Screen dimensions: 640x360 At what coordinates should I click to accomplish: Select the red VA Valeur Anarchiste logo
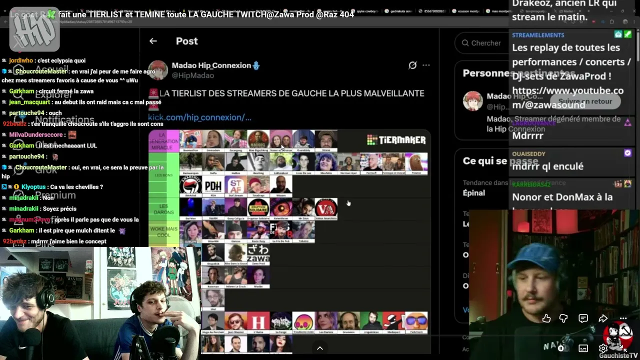point(326,208)
